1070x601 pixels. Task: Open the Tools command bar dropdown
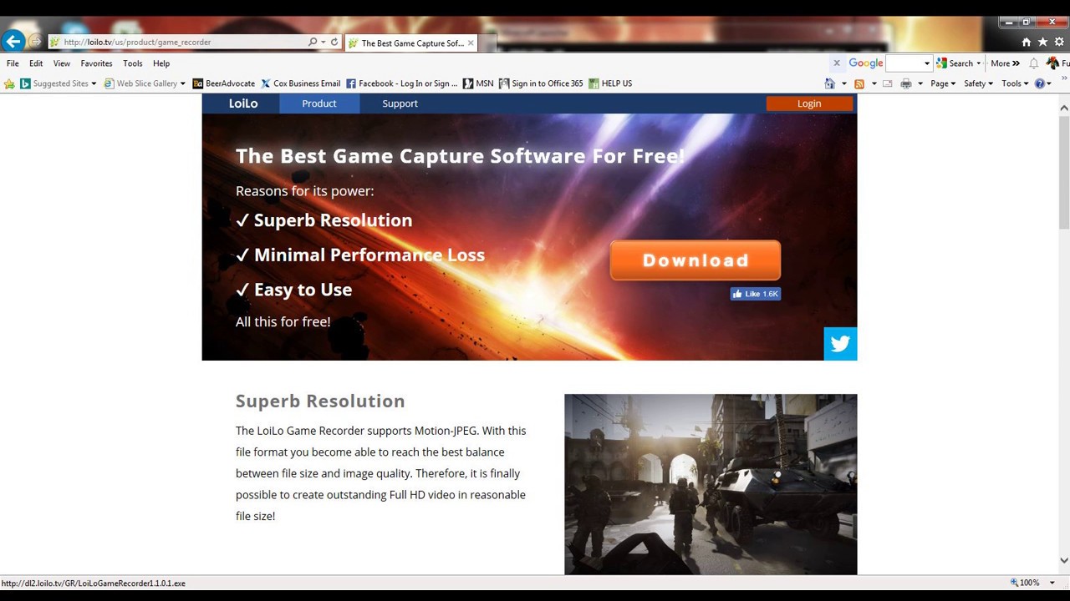(1015, 83)
